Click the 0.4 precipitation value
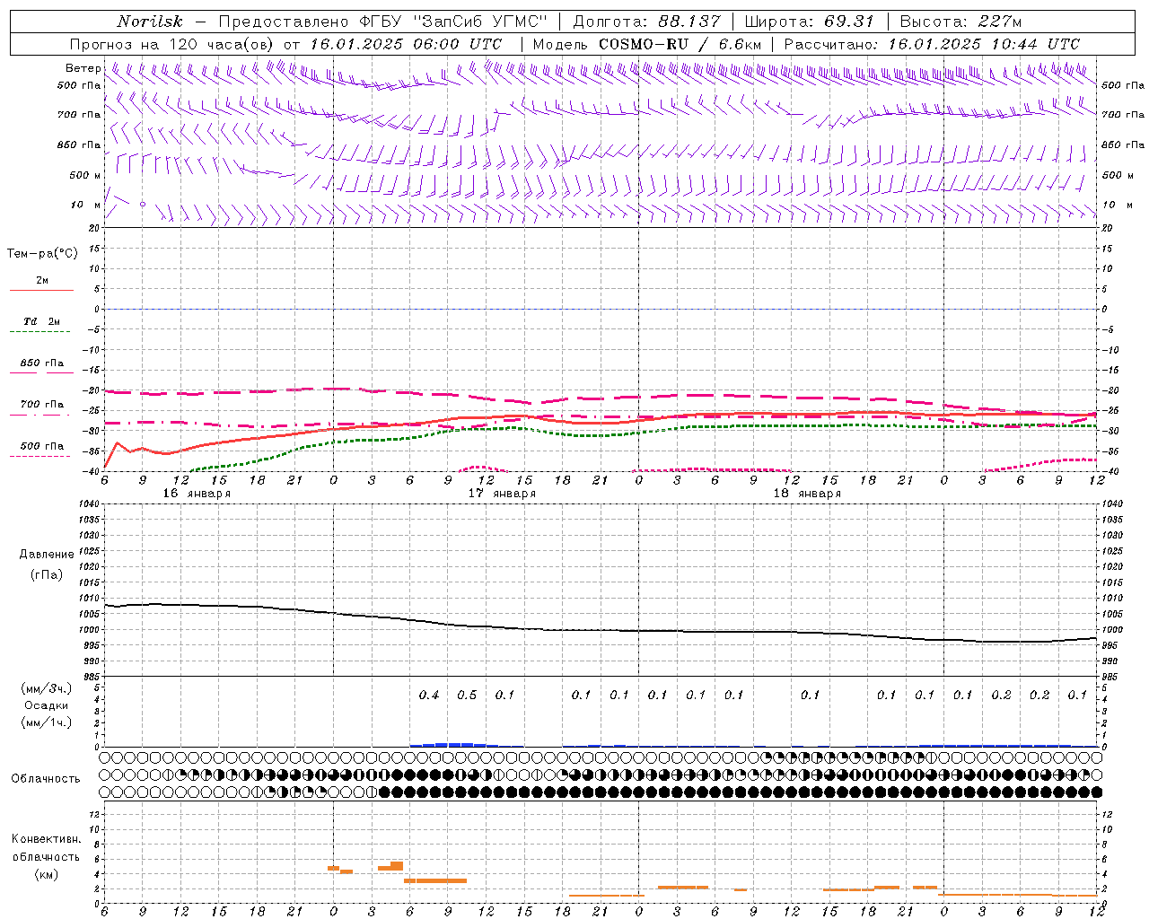This screenshot has height=919, width=1149. pos(429,695)
